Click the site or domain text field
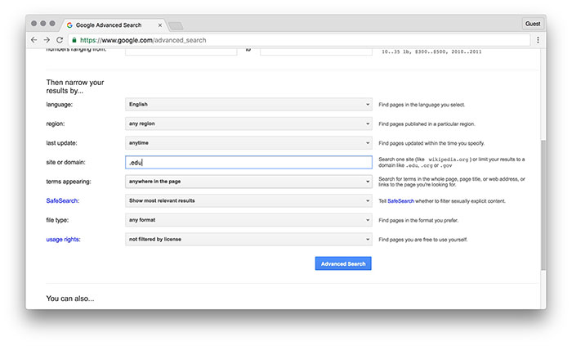The height and width of the screenshot is (346, 572). click(248, 162)
